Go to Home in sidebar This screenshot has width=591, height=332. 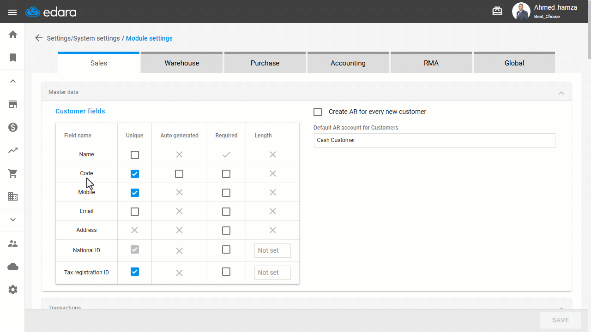click(13, 35)
